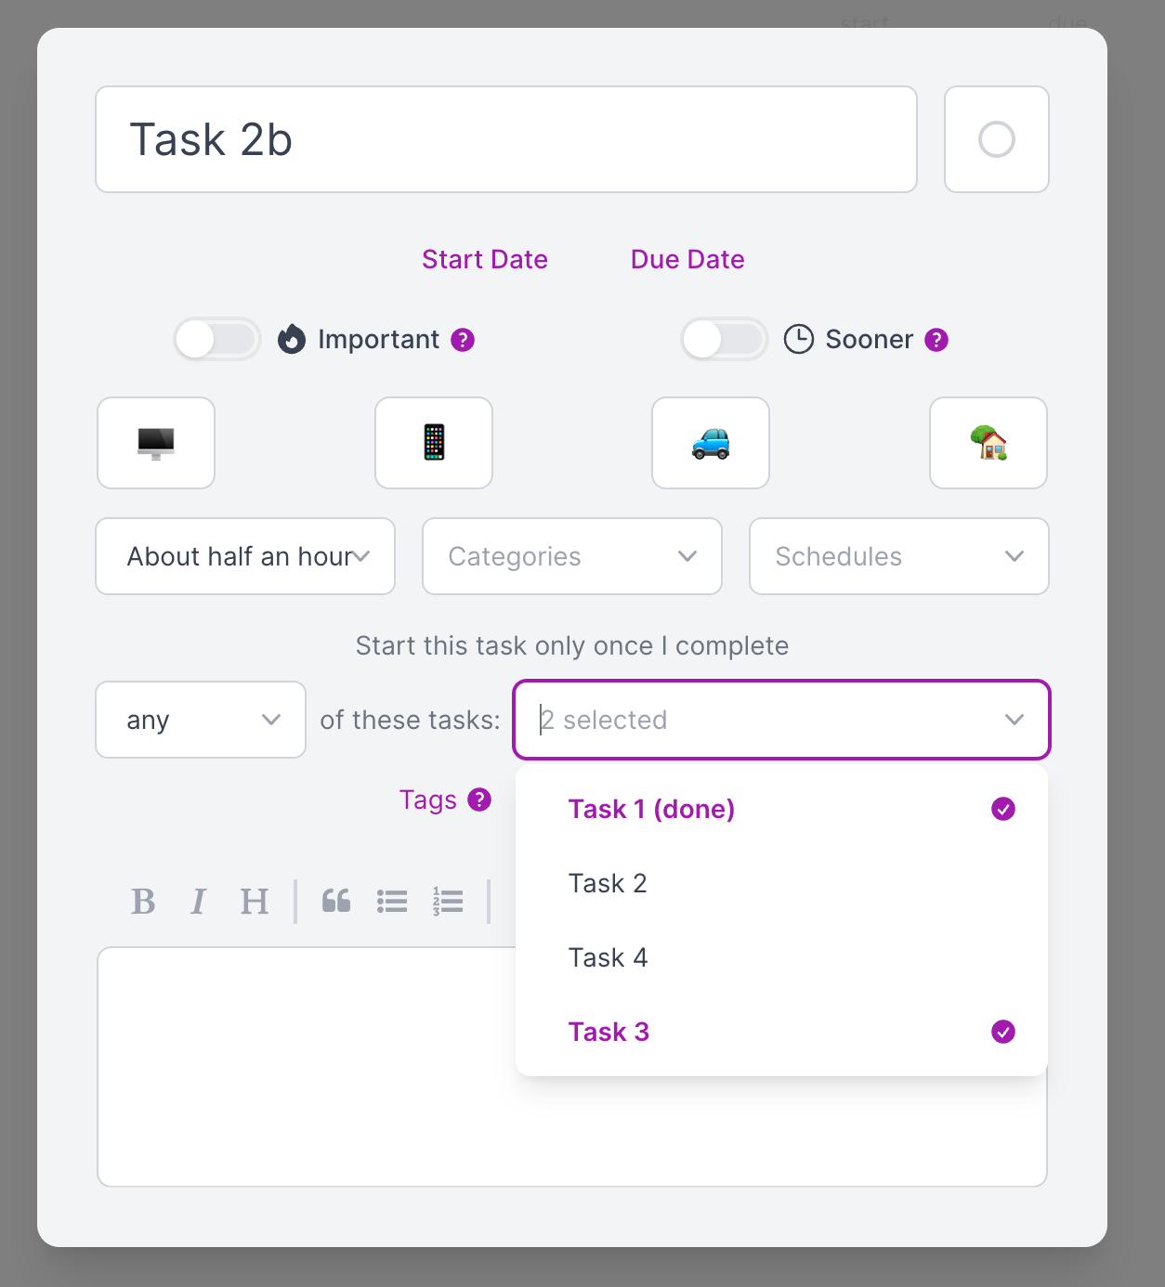Apply italic formatting in the notes toolbar
Viewport: 1165px width, 1287px height.
click(x=198, y=902)
